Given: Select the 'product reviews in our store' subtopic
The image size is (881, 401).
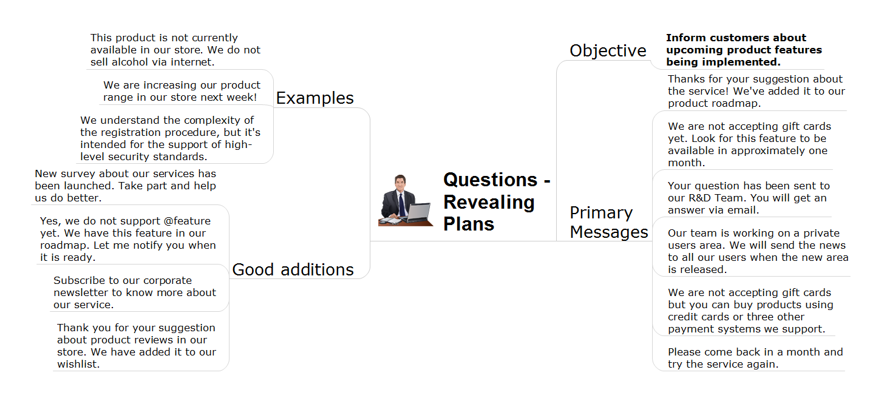Looking at the screenshot, I should click(137, 346).
